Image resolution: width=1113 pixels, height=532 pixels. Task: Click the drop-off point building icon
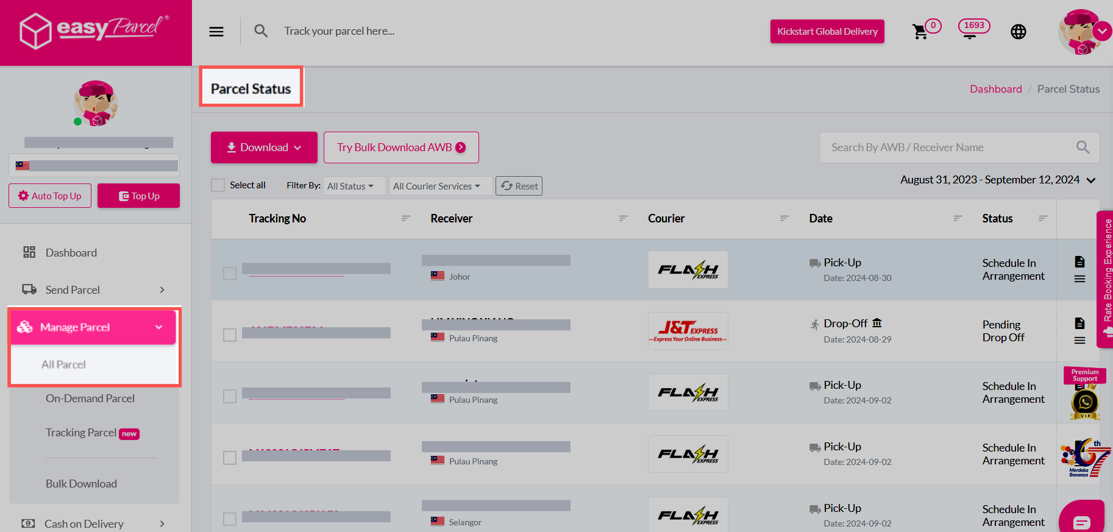pyautogui.click(x=877, y=323)
